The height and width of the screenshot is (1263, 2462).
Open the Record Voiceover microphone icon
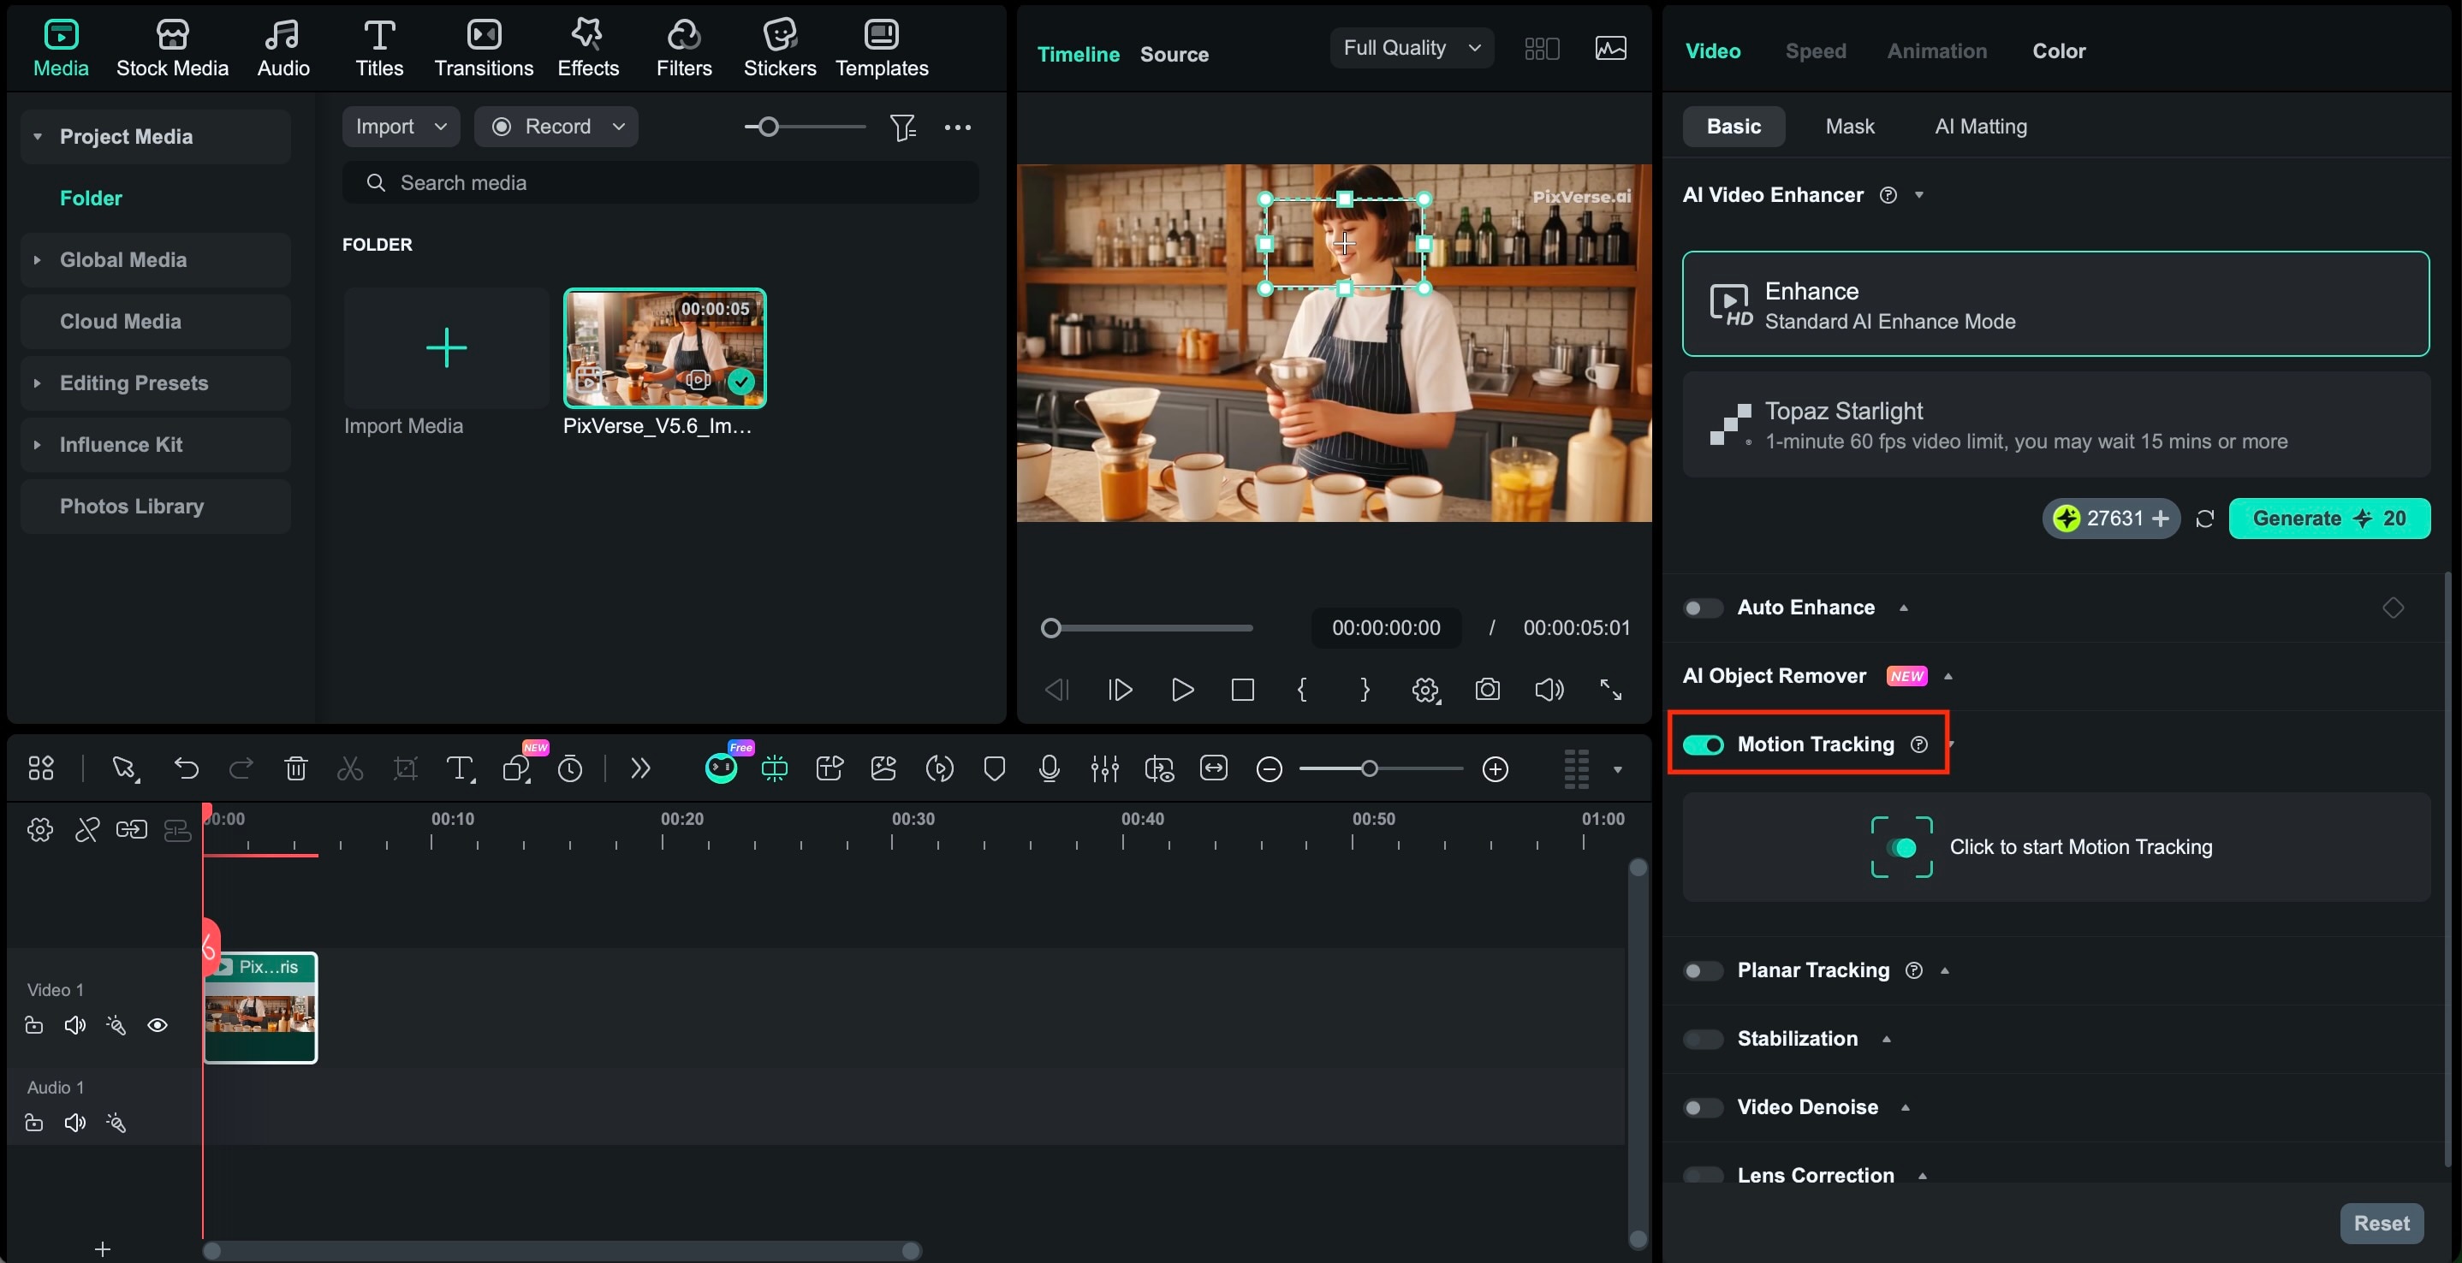click(x=1049, y=769)
